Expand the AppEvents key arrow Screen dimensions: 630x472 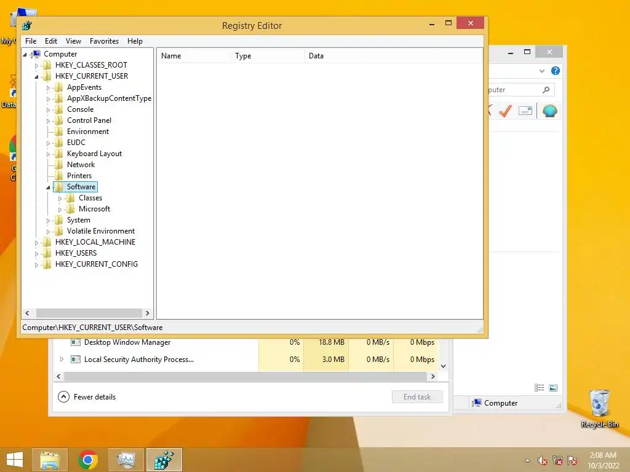click(48, 88)
